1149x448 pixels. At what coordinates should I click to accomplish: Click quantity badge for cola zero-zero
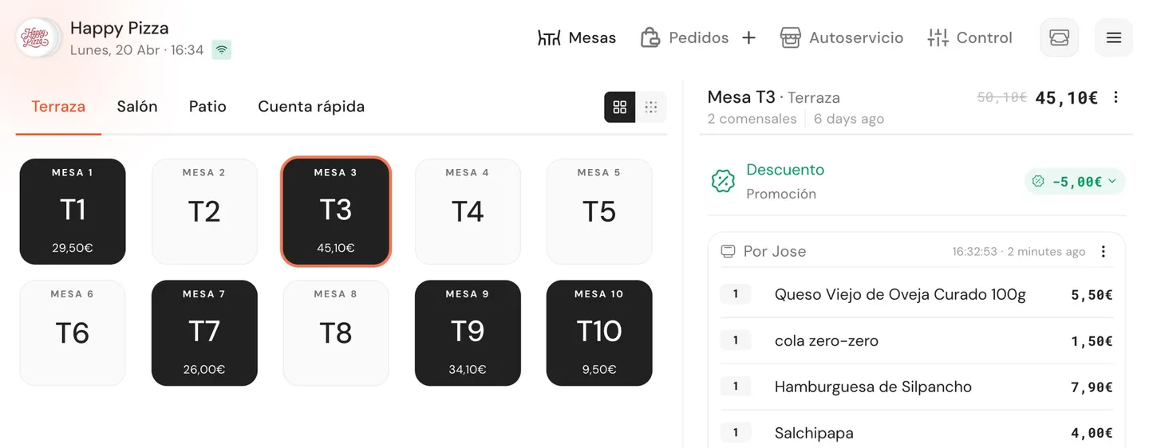[x=736, y=340]
